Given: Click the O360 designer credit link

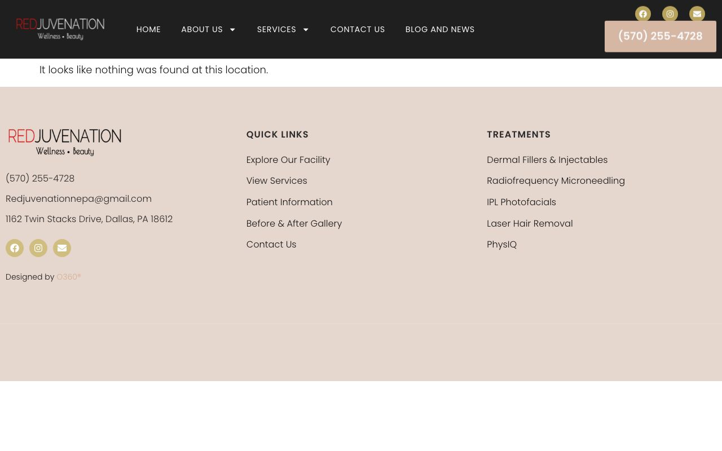Looking at the screenshot, I should [69, 277].
